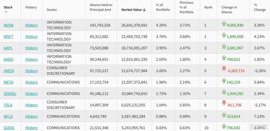
Task: Click the green up arrow in AVGO row
Action: click(x=224, y=58)
